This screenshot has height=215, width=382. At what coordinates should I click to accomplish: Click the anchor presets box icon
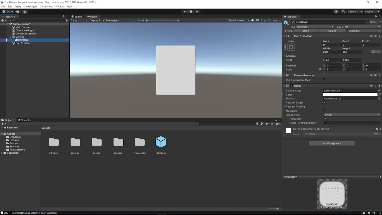291,47
